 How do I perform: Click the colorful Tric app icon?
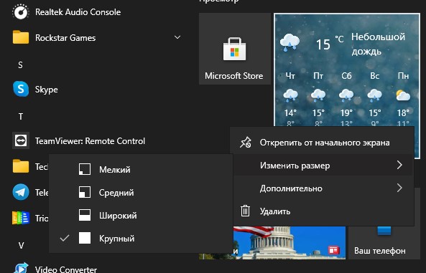pyautogui.click(x=21, y=218)
